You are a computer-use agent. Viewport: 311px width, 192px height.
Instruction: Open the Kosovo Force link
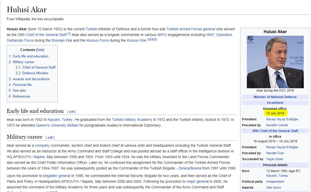point(98,40)
